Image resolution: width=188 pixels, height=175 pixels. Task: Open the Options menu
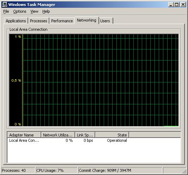pyautogui.click(x=20, y=11)
